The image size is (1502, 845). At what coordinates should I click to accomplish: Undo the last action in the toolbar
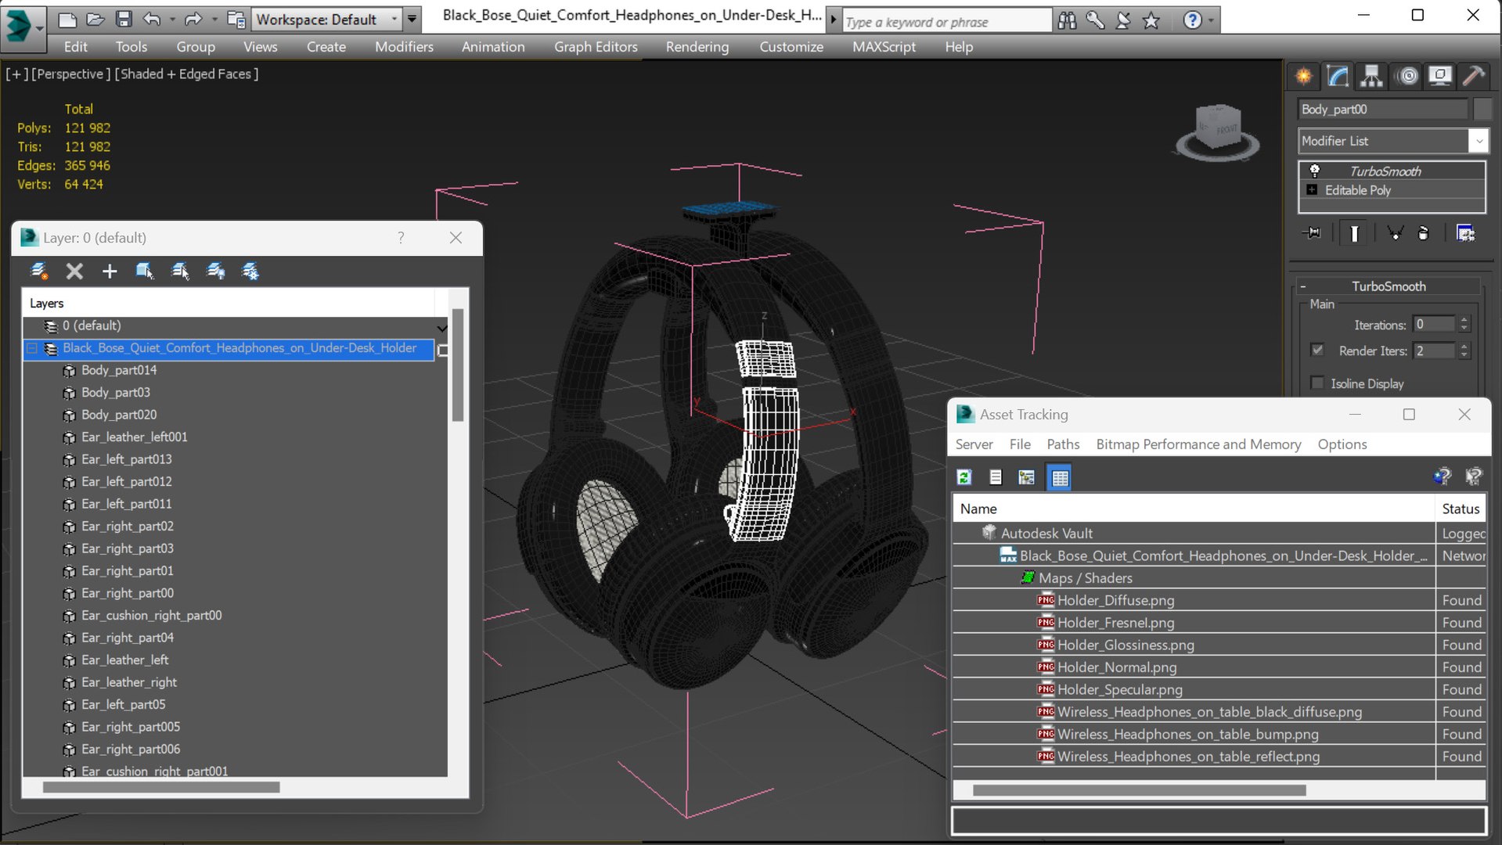152,19
